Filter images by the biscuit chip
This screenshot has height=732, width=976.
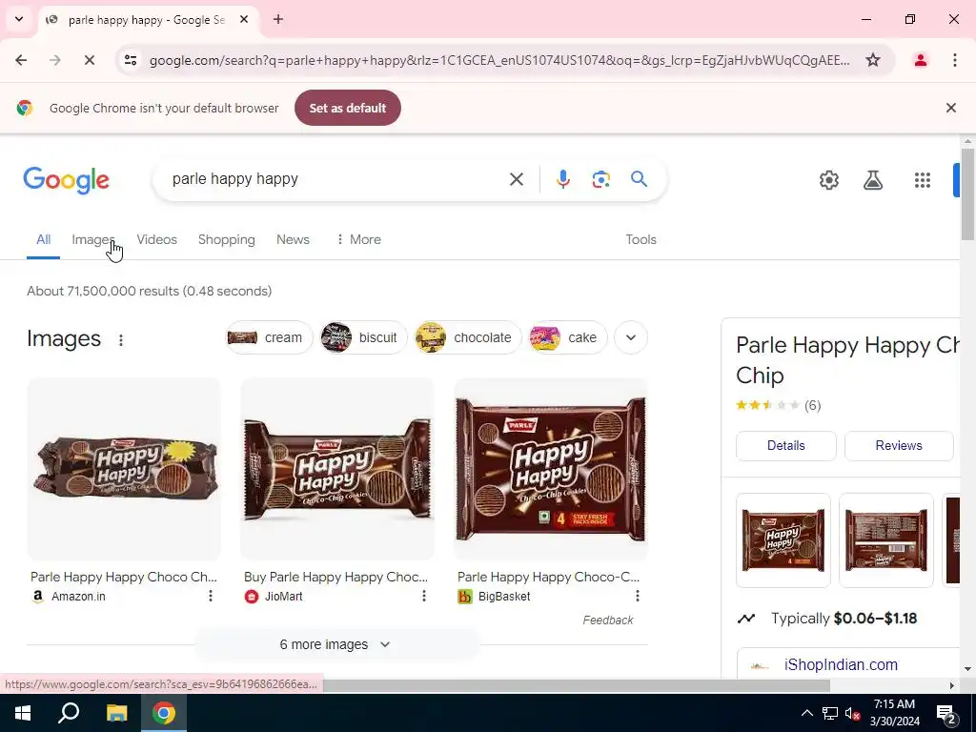363,337
